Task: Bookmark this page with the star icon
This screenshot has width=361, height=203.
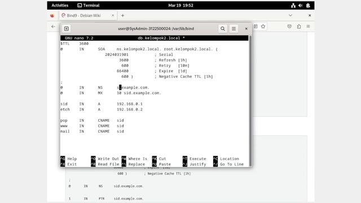Action: (x=263, y=27)
